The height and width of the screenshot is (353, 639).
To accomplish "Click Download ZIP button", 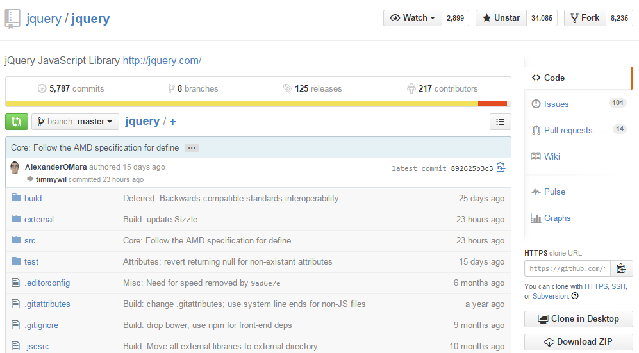I will (579, 342).
